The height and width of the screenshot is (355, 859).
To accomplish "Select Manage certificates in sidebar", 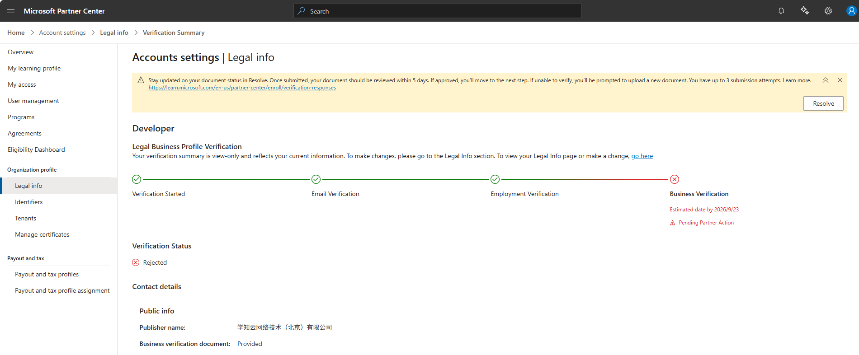I will point(42,234).
